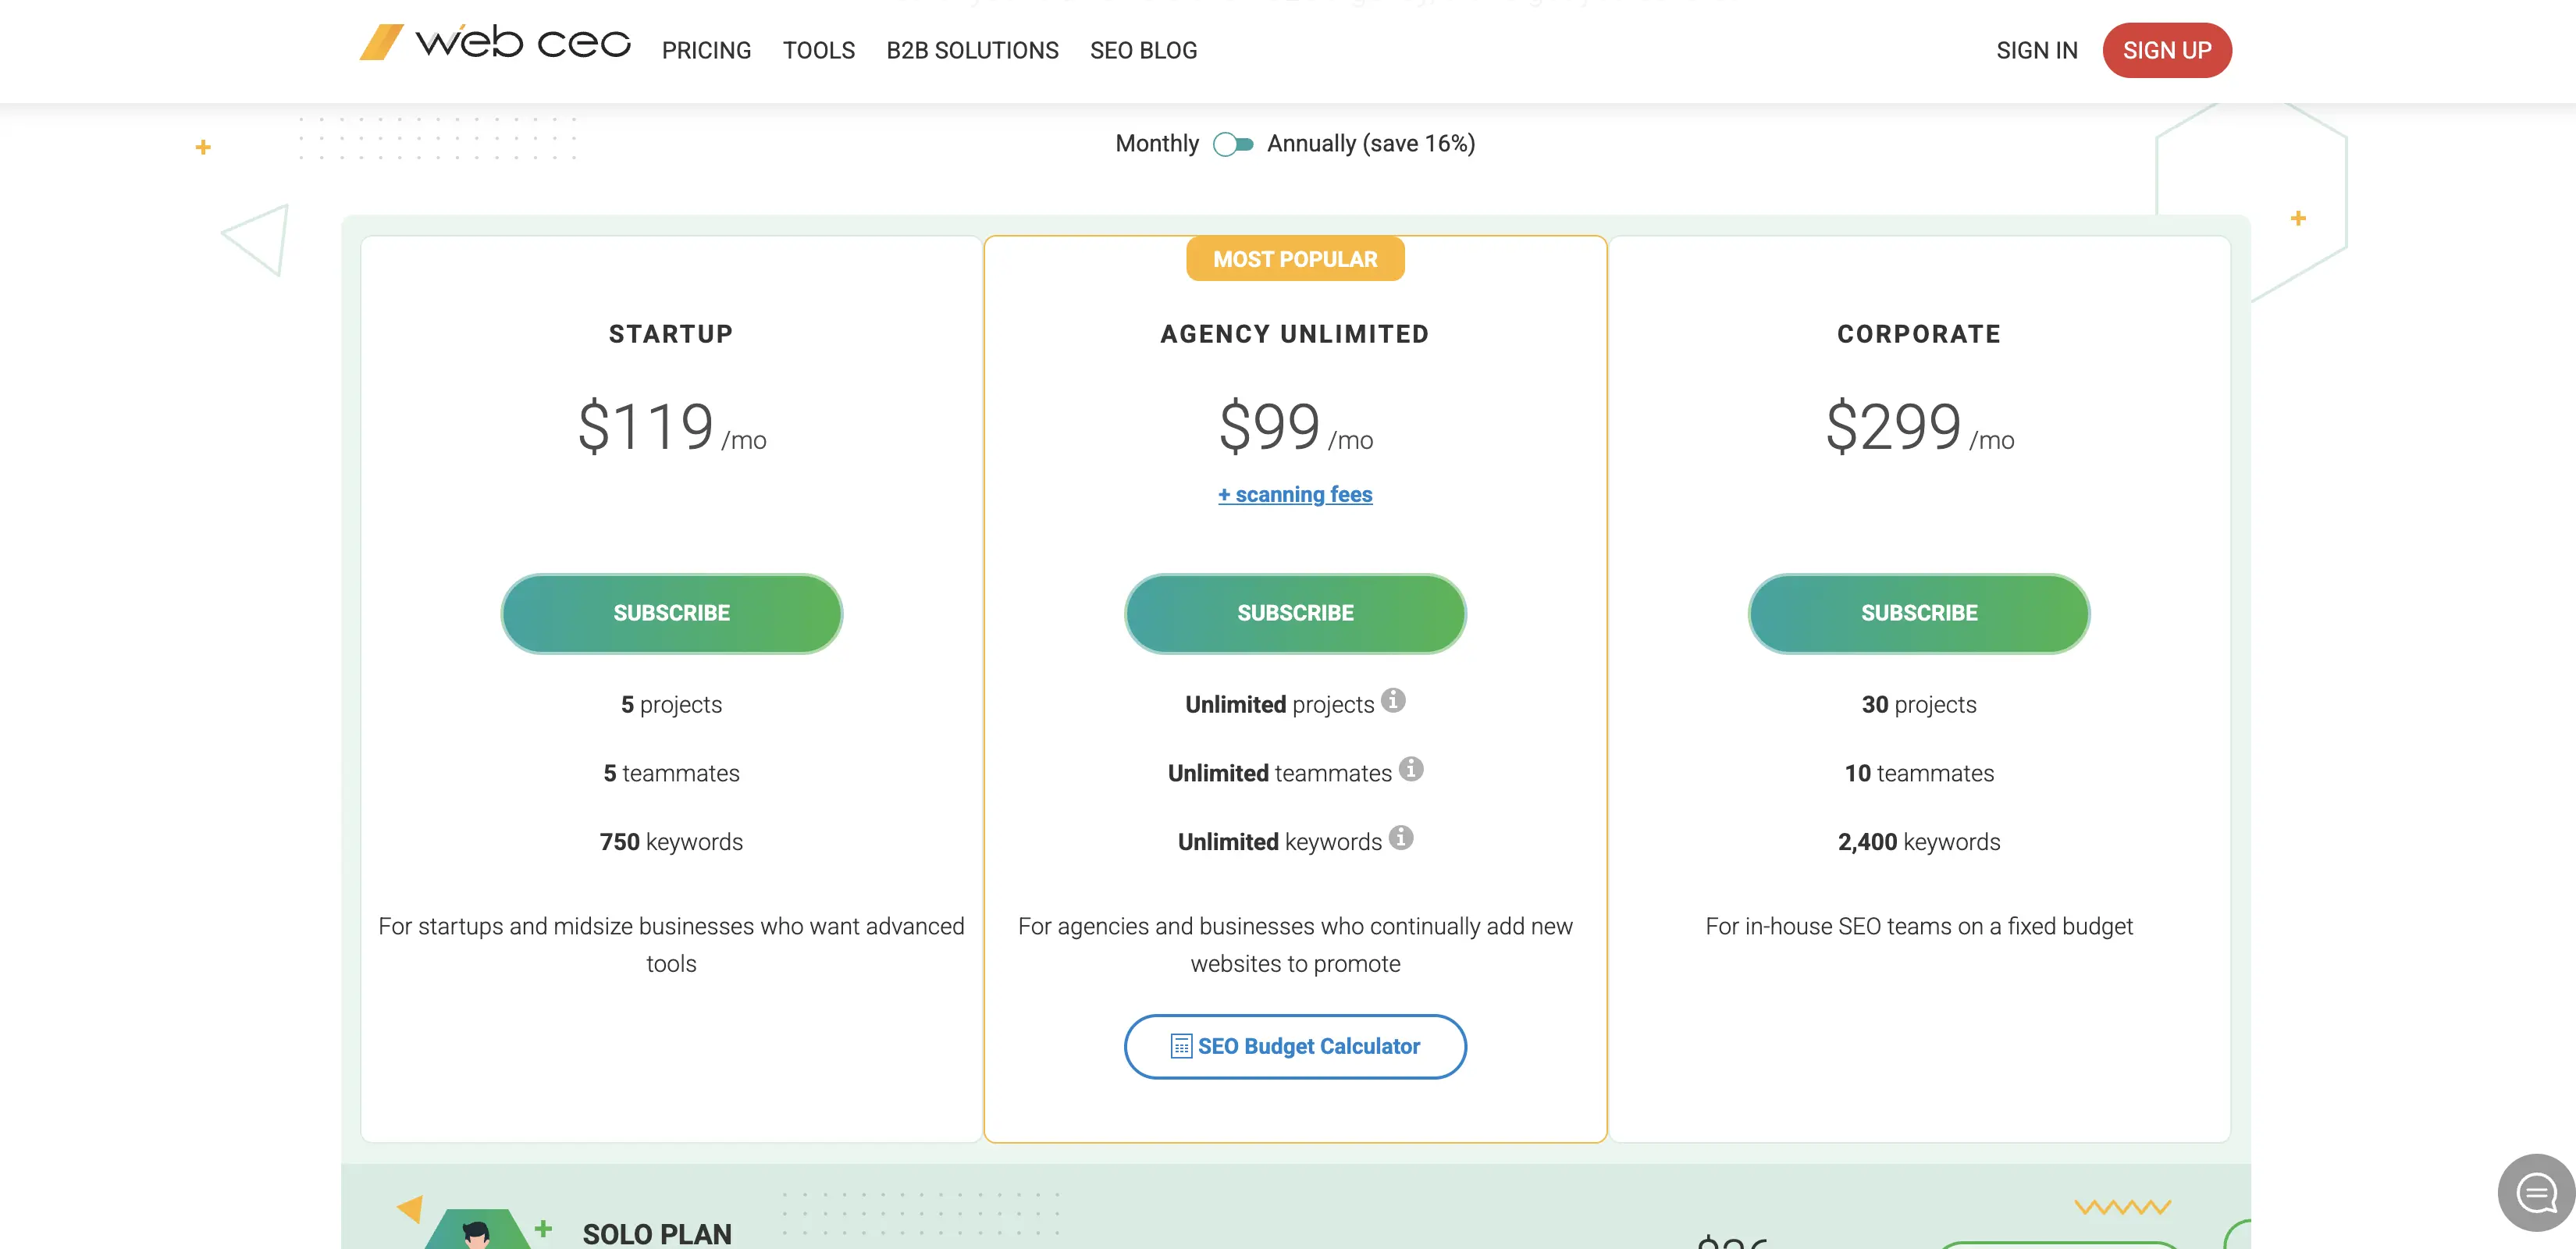Subscribe to the Corporate plan
The image size is (2576, 1249).
1919,613
